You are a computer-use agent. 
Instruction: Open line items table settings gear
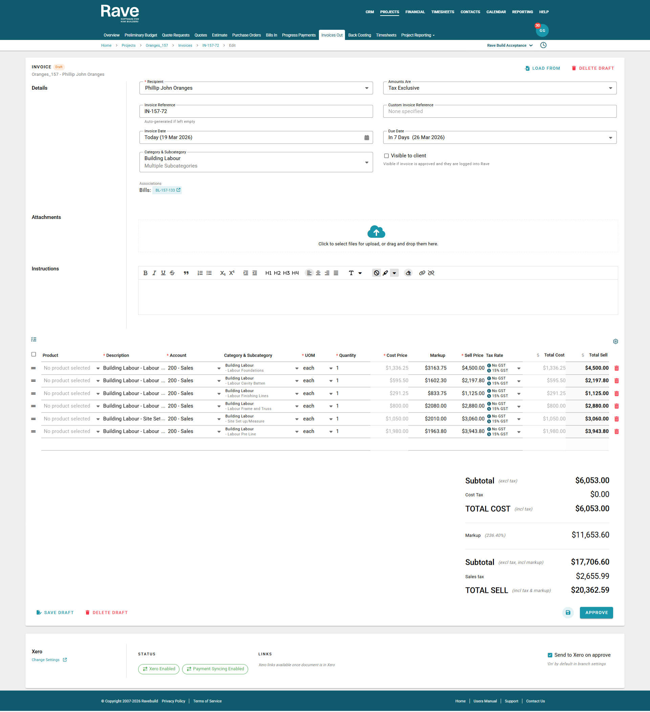pyautogui.click(x=616, y=341)
